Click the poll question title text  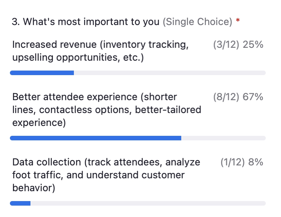[86, 22]
